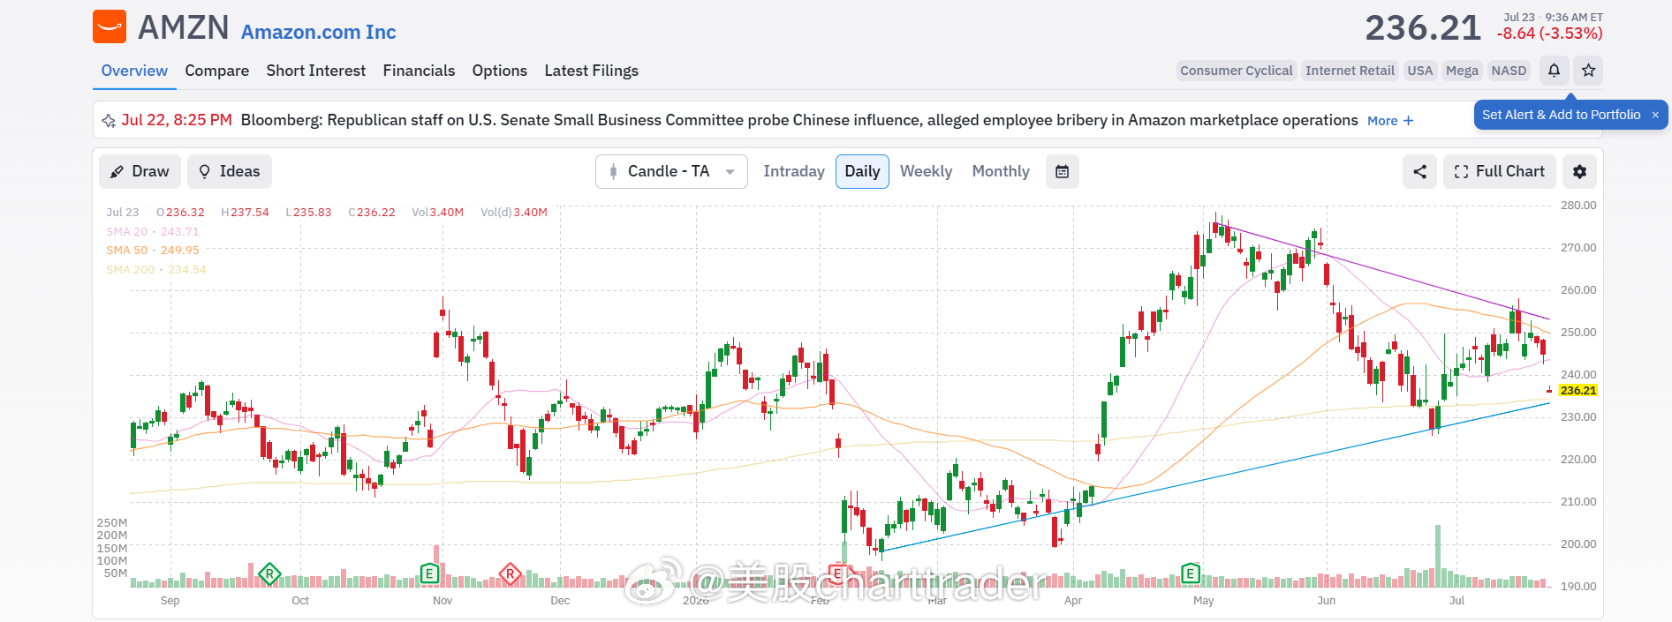This screenshot has height=622, width=1672.
Task: Open the calendar date range icon
Action: (1063, 171)
